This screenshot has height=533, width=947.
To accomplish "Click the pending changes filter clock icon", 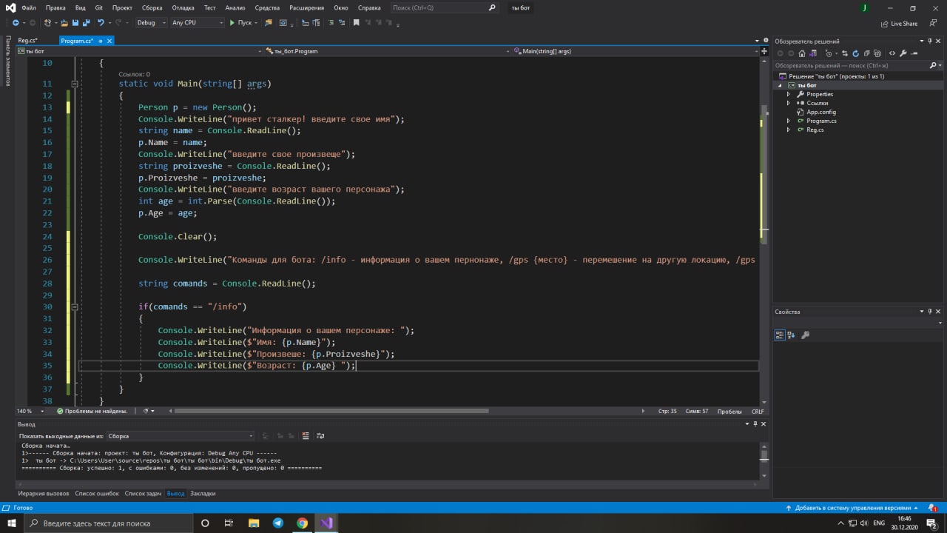I will click(x=829, y=53).
